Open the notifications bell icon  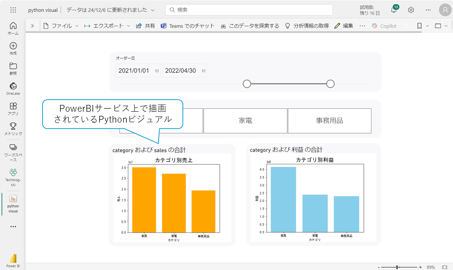point(394,10)
